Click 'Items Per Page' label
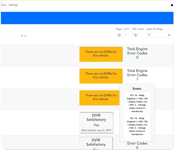Image resolution: width=174 pixels, height=150 pixels. [155, 29]
